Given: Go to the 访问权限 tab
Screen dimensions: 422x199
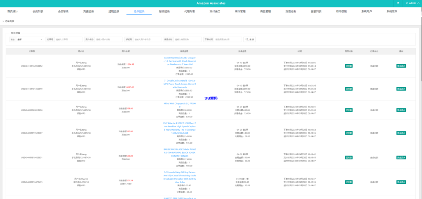Looking at the screenshot, I should [x=342, y=12].
